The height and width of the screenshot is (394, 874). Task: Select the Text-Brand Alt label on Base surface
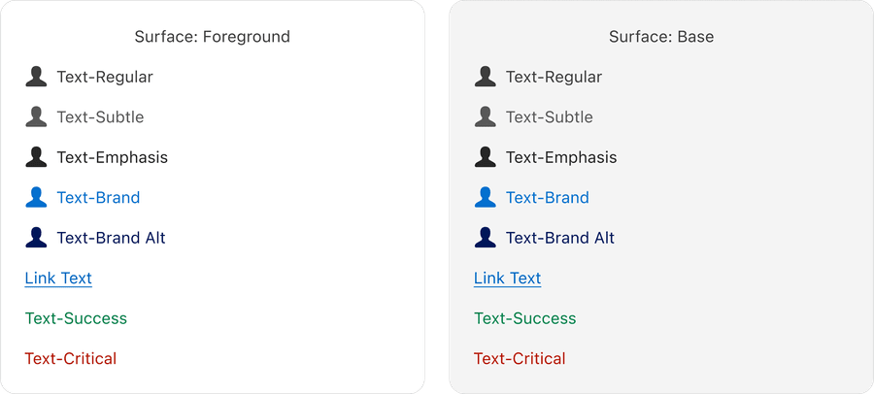[x=560, y=238]
